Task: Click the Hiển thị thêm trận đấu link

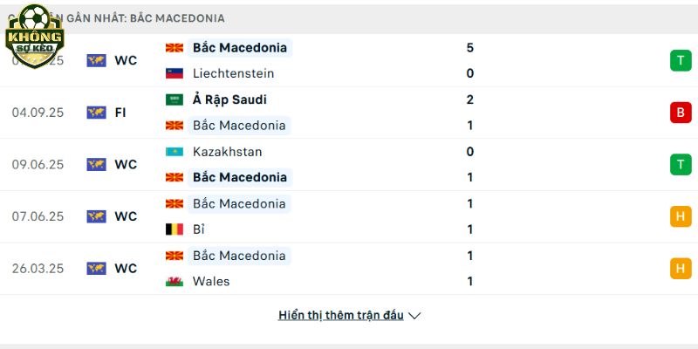Action: click(341, 315)
